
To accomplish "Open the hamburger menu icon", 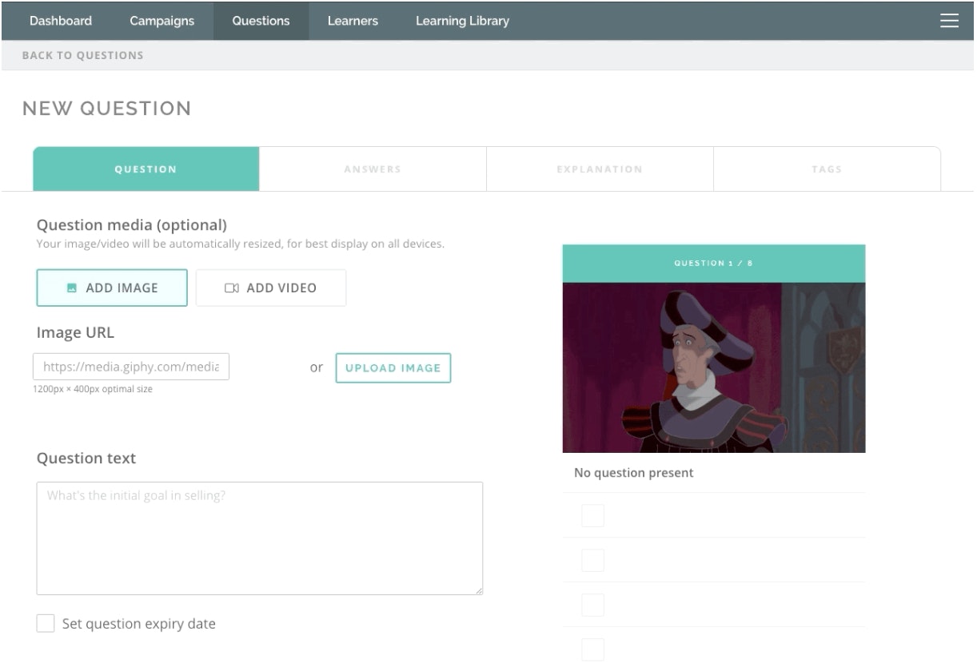I will (949, 21).
